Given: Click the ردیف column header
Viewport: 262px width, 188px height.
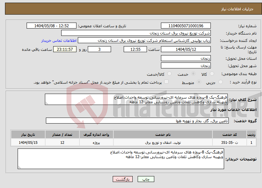Looking at the screenshot, I should click(x=251, y=135).
